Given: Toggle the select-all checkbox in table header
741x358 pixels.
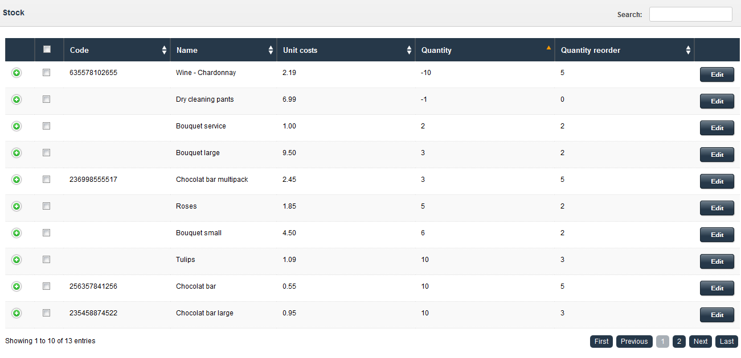Looking at the screenshot, I should 47,49.
